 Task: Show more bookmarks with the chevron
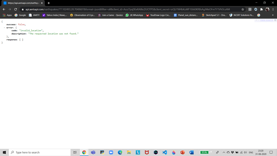tap(273, 15)
